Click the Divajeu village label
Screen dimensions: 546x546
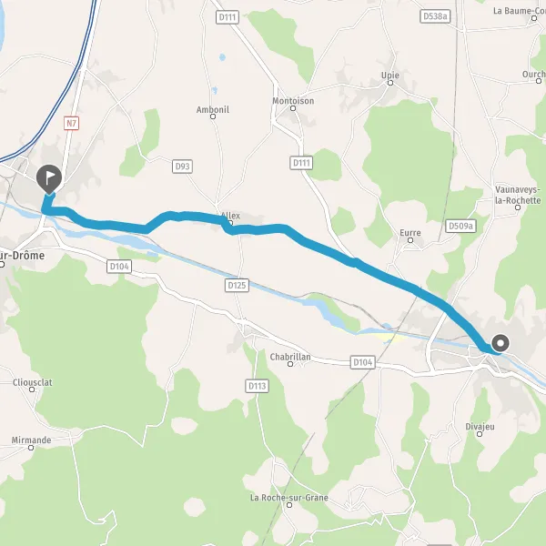480,427
